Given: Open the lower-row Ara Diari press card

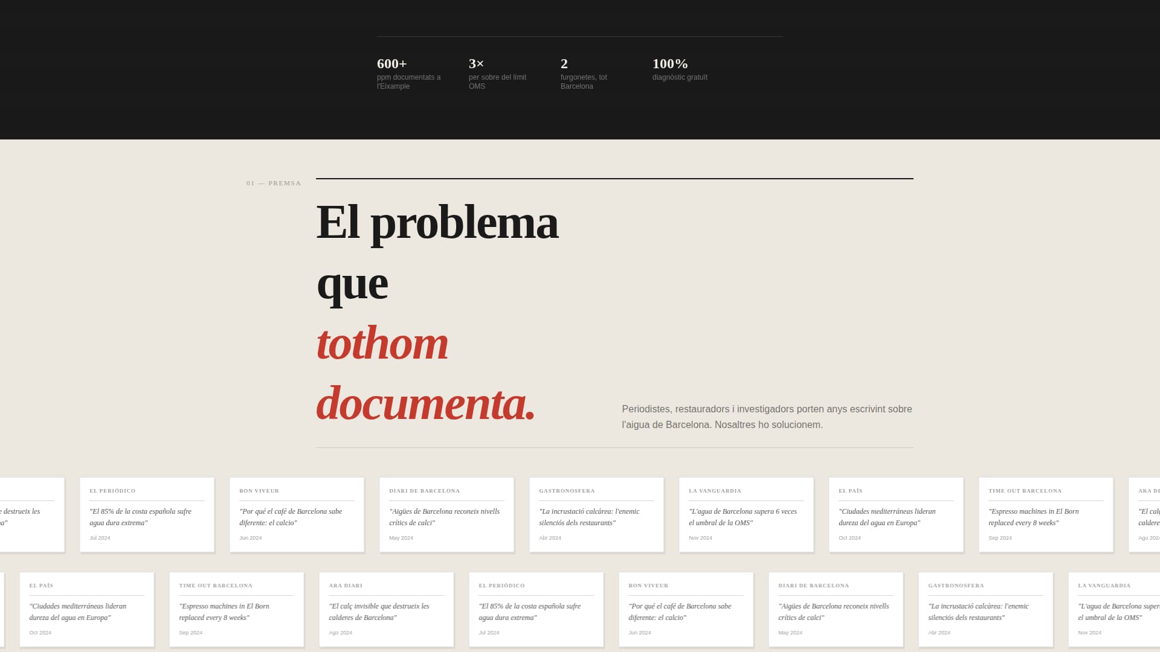Looking at the screenshot, I should click(x=386, y=609).
